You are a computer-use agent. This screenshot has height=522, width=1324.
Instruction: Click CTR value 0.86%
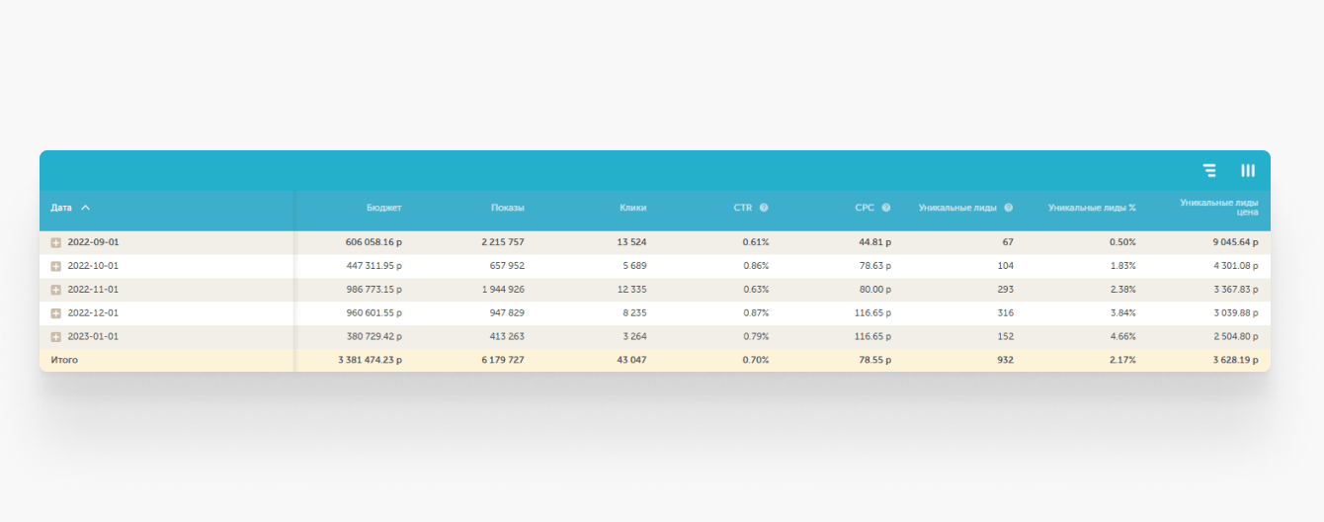coord(756,266)
